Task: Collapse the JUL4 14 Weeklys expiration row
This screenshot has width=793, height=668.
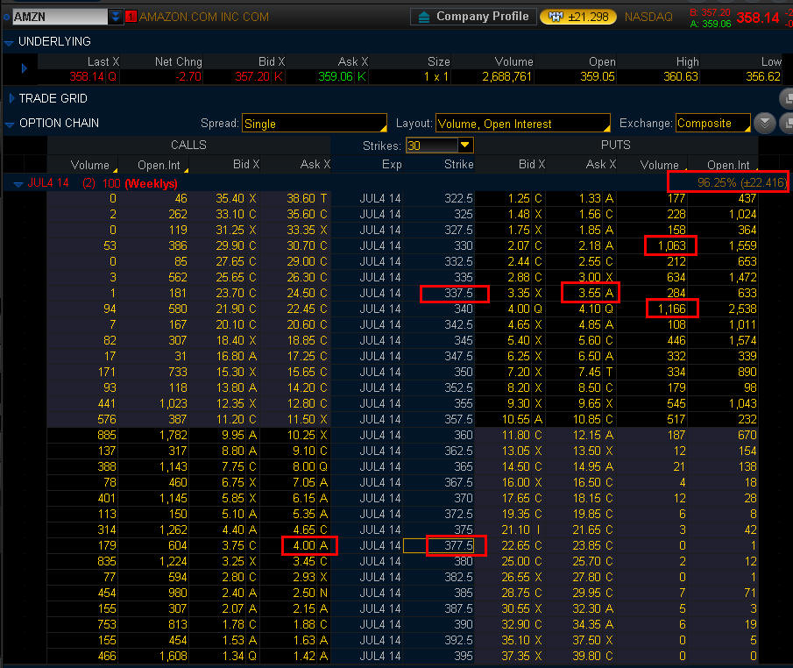Action: (x=18, y=184)
